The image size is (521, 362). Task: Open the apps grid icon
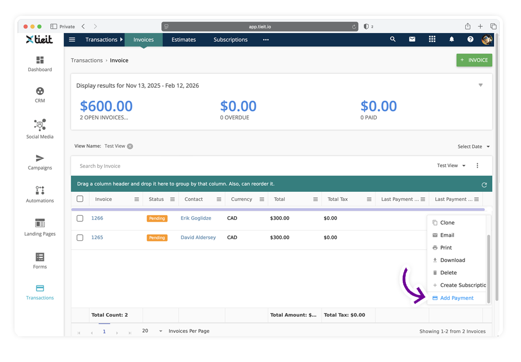[432, 39]
